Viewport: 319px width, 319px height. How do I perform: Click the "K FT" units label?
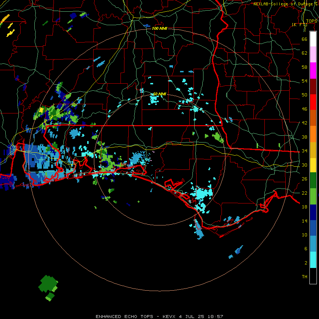(x=300, y=24)
